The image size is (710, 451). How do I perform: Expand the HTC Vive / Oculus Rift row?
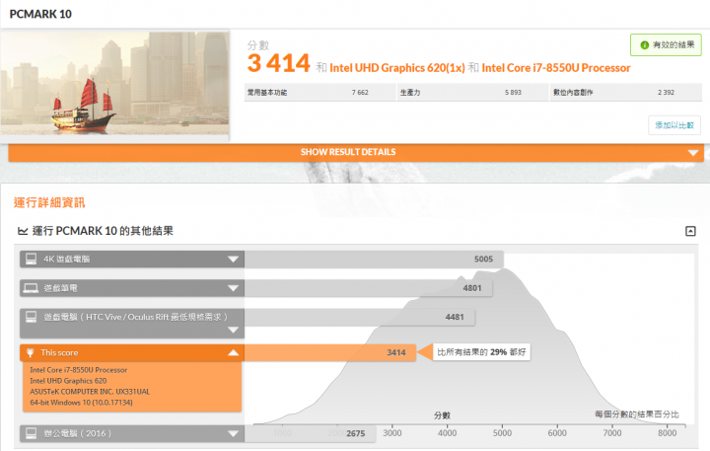coord(233,330)
